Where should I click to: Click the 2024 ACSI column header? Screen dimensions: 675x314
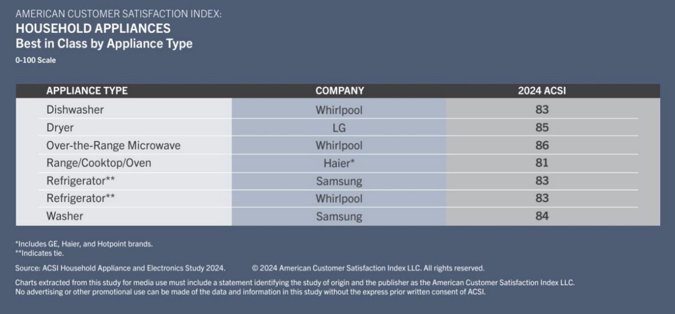pos(542,91)
